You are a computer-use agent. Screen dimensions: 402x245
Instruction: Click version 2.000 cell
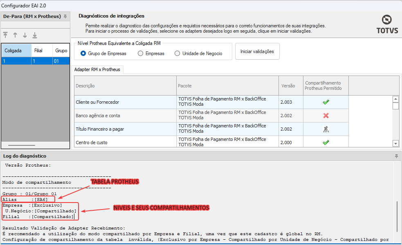(x=291, y=142)
